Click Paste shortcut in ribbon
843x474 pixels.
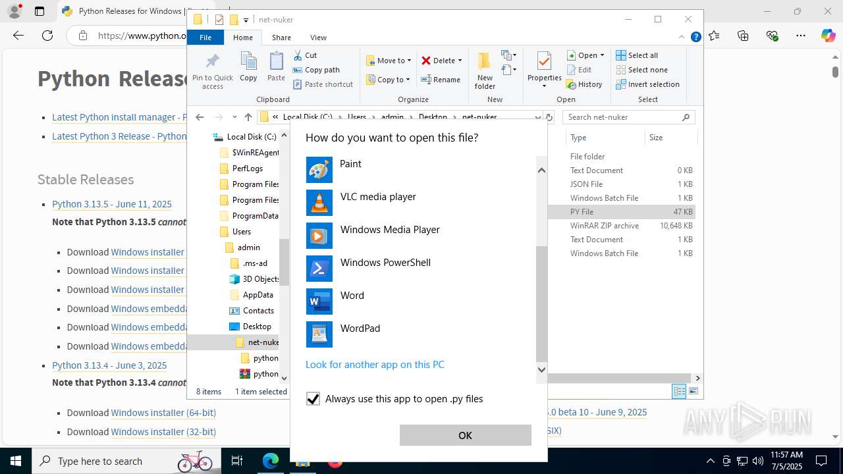coord(323,84)
